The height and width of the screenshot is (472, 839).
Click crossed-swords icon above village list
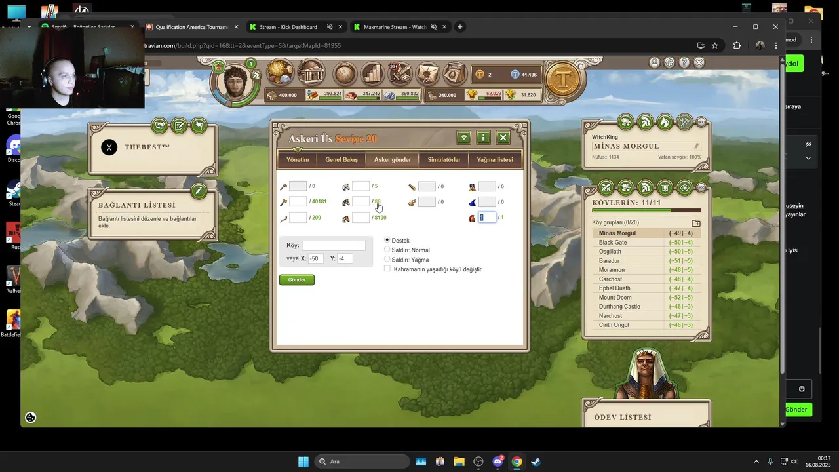tap(606, 188)
